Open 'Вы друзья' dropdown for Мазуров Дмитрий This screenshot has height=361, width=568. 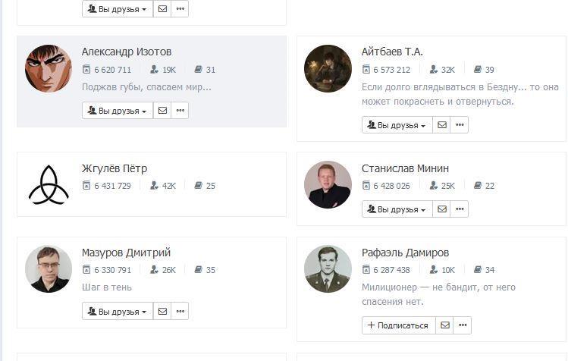pos(118,312)
